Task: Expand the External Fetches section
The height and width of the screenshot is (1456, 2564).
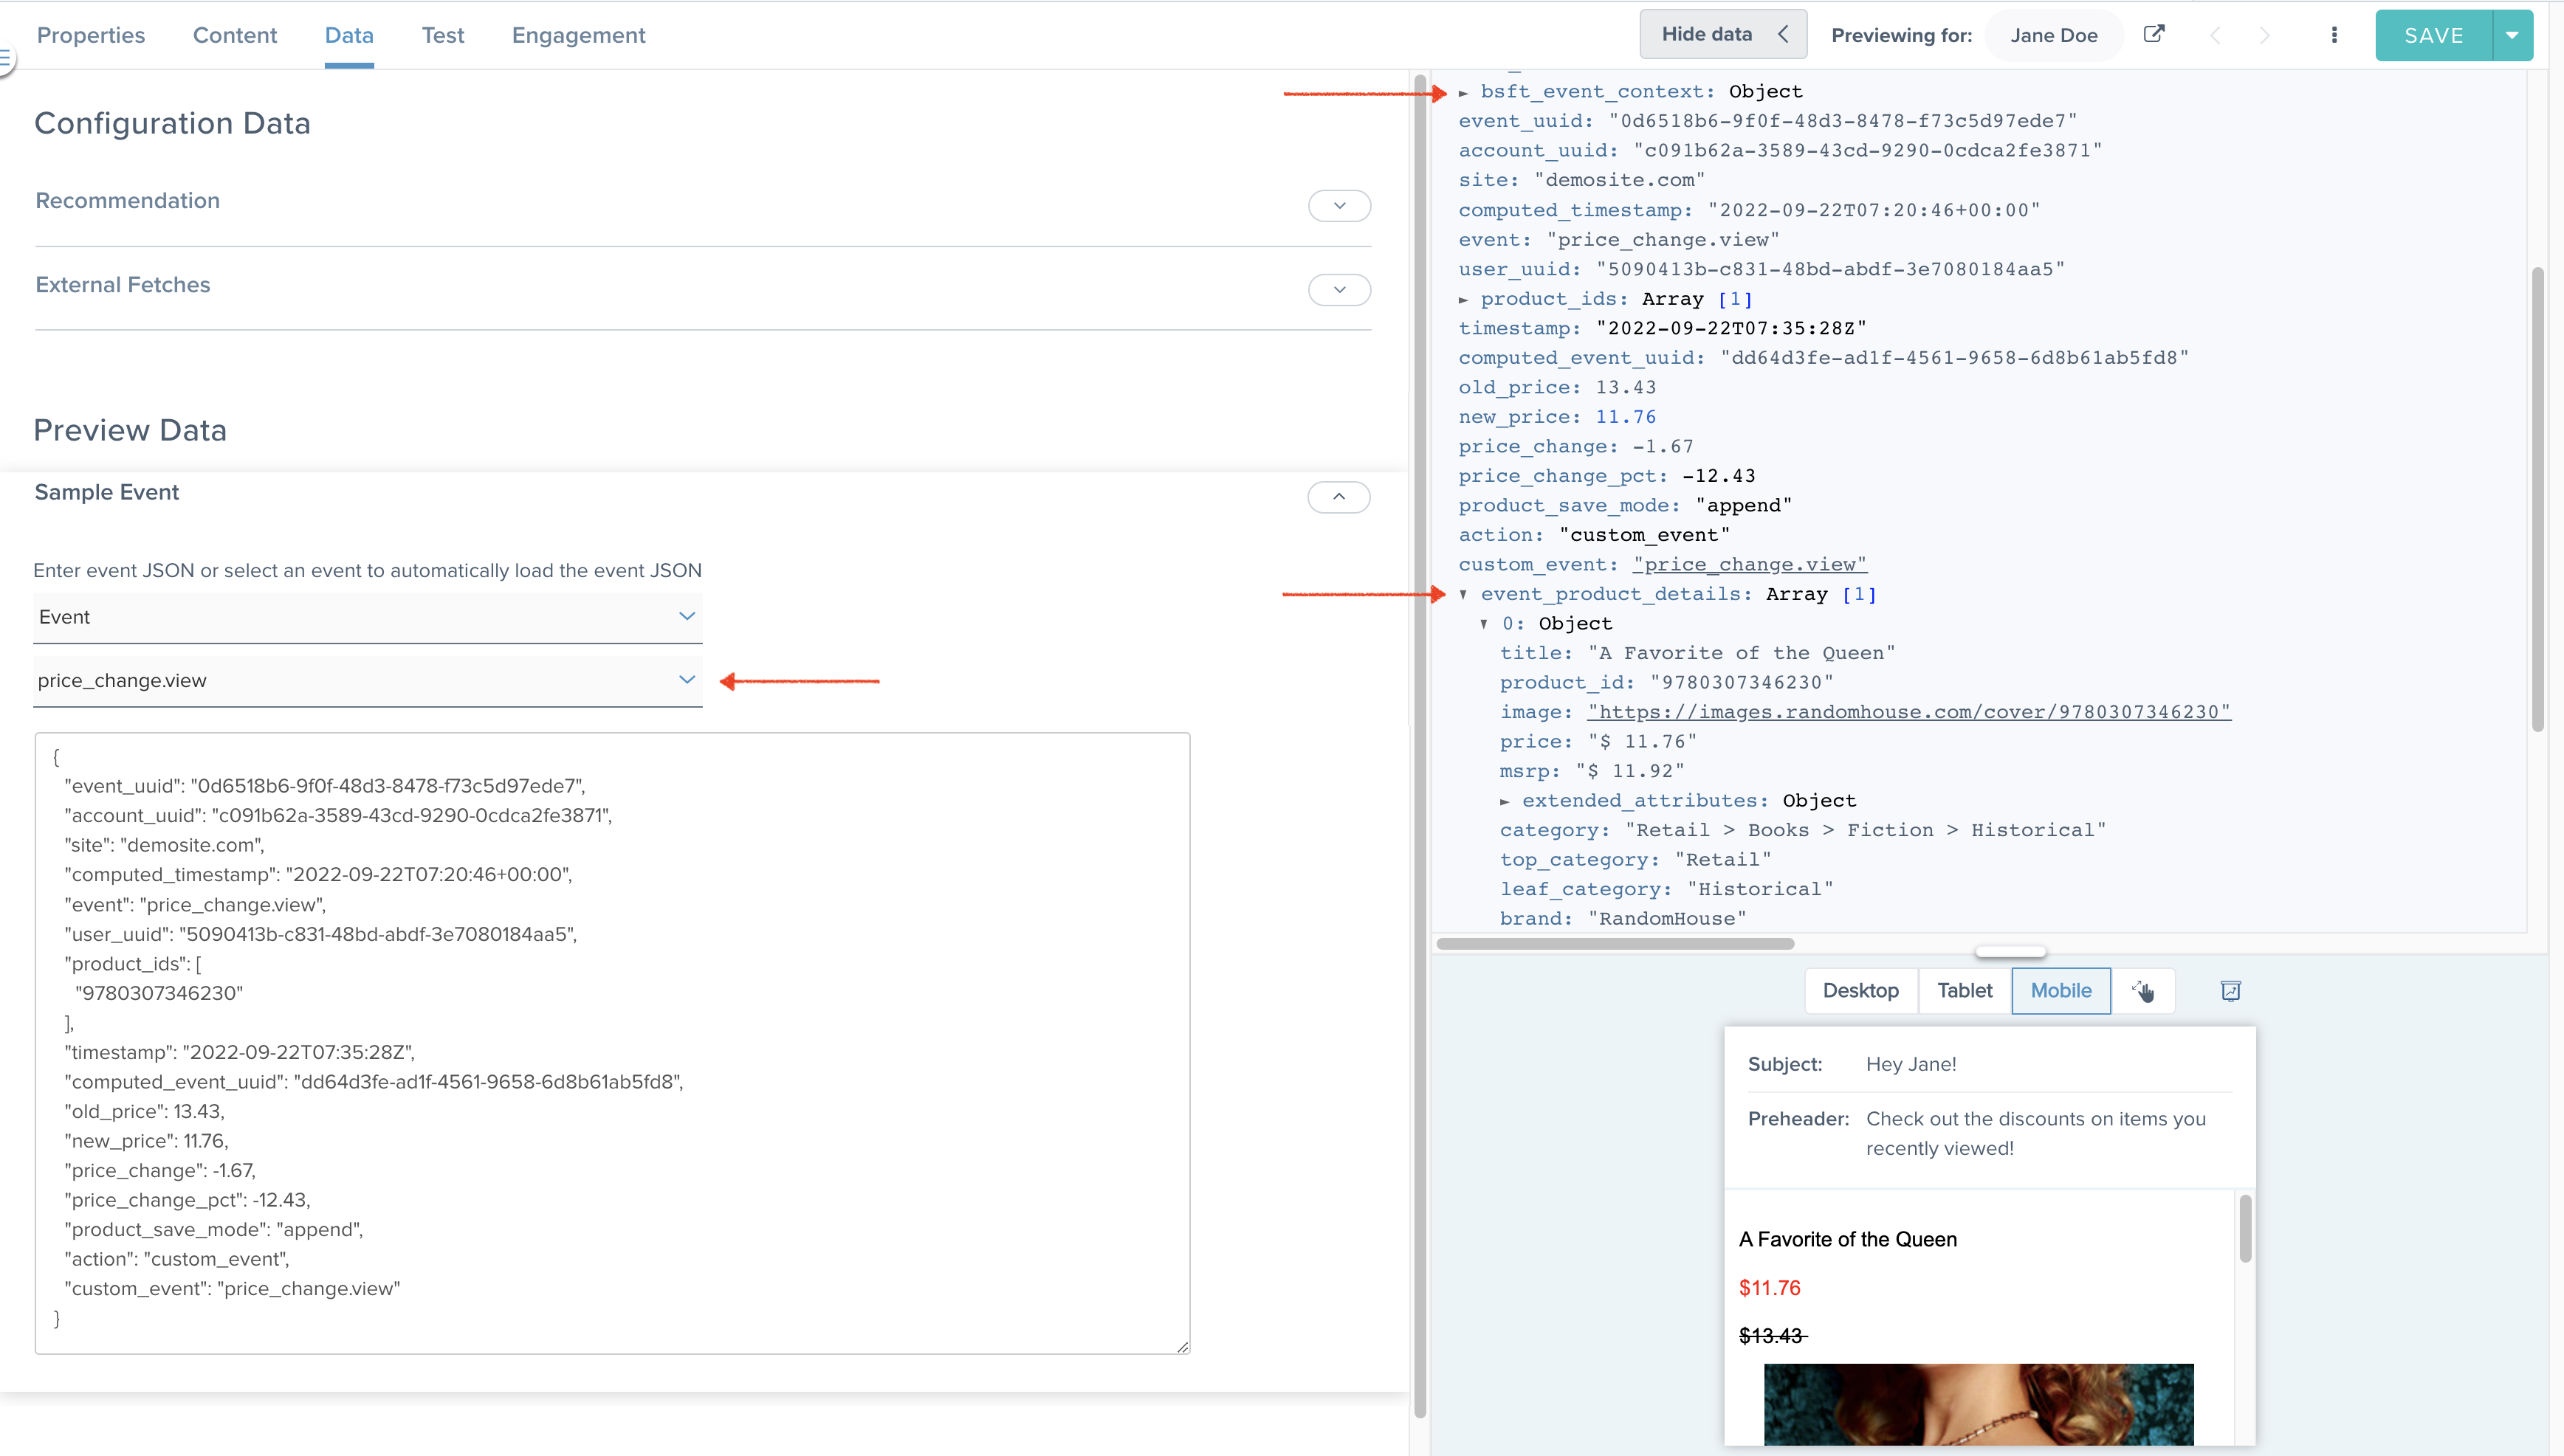Action: (1338, 289)
